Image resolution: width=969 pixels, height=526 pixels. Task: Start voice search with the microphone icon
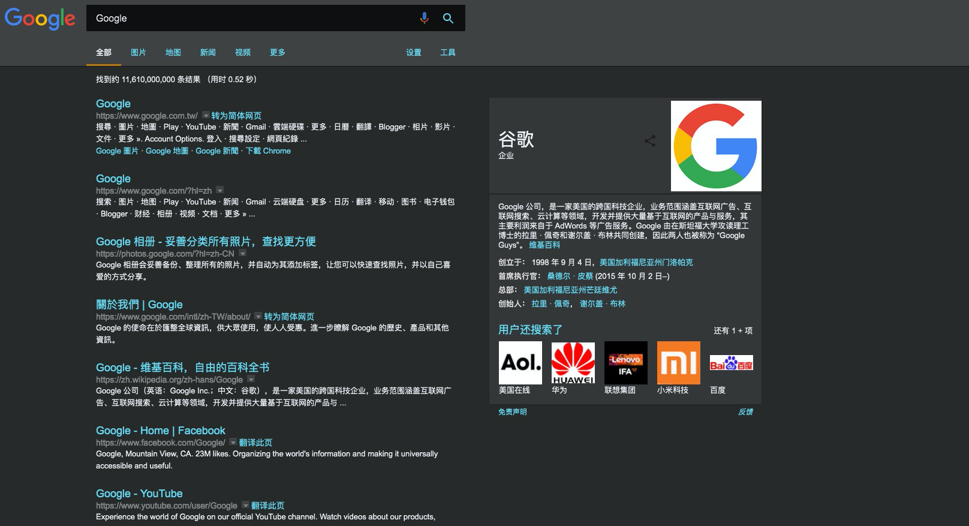coord(425,18)
